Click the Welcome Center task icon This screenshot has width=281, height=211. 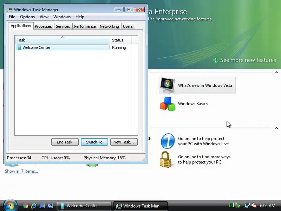tap(19, 47)
